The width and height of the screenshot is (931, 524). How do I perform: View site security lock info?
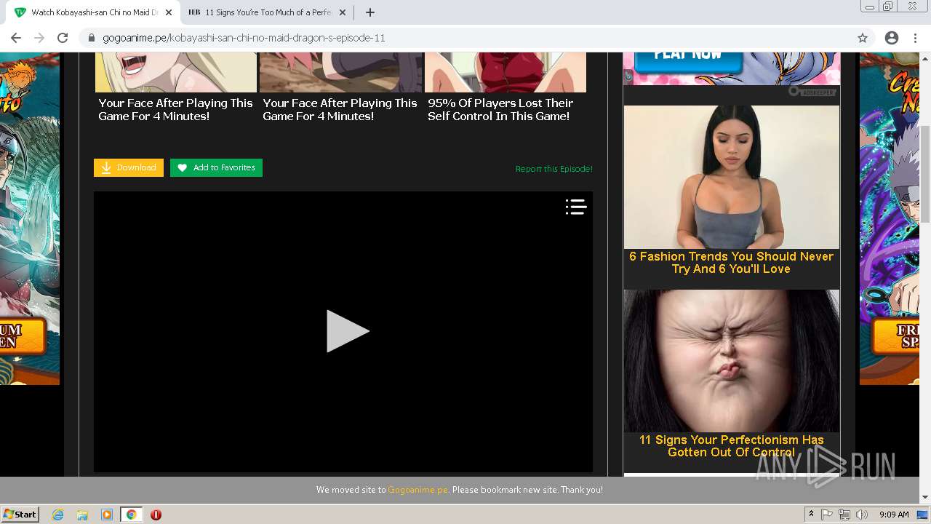click(x=92, y=38)
